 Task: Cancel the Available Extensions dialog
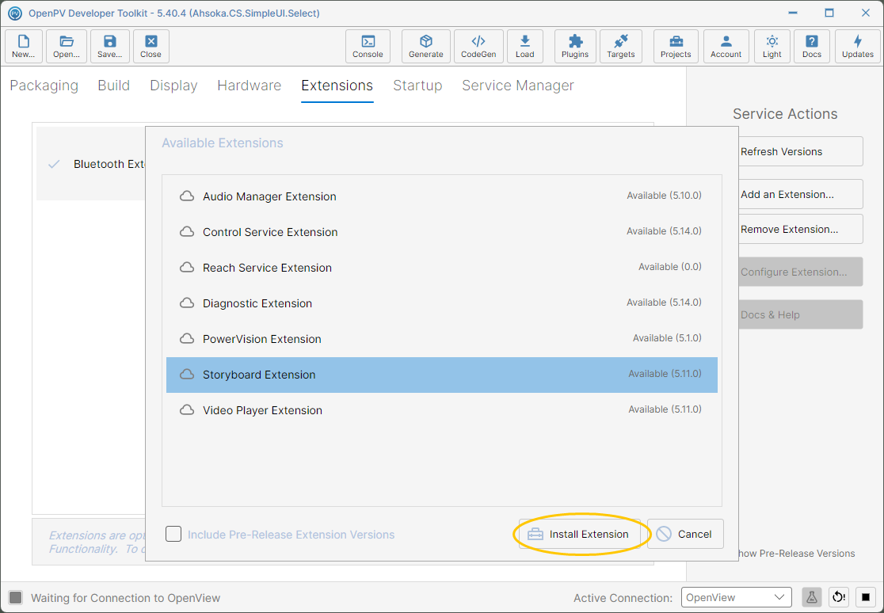tap(685, 534)
